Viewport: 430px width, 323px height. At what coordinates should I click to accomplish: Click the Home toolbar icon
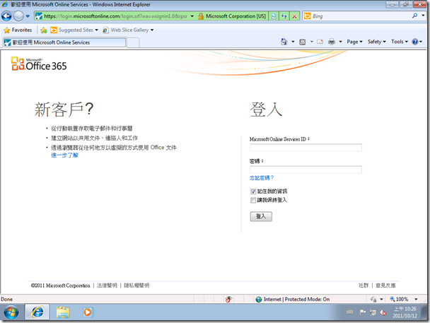pos(284,42)
